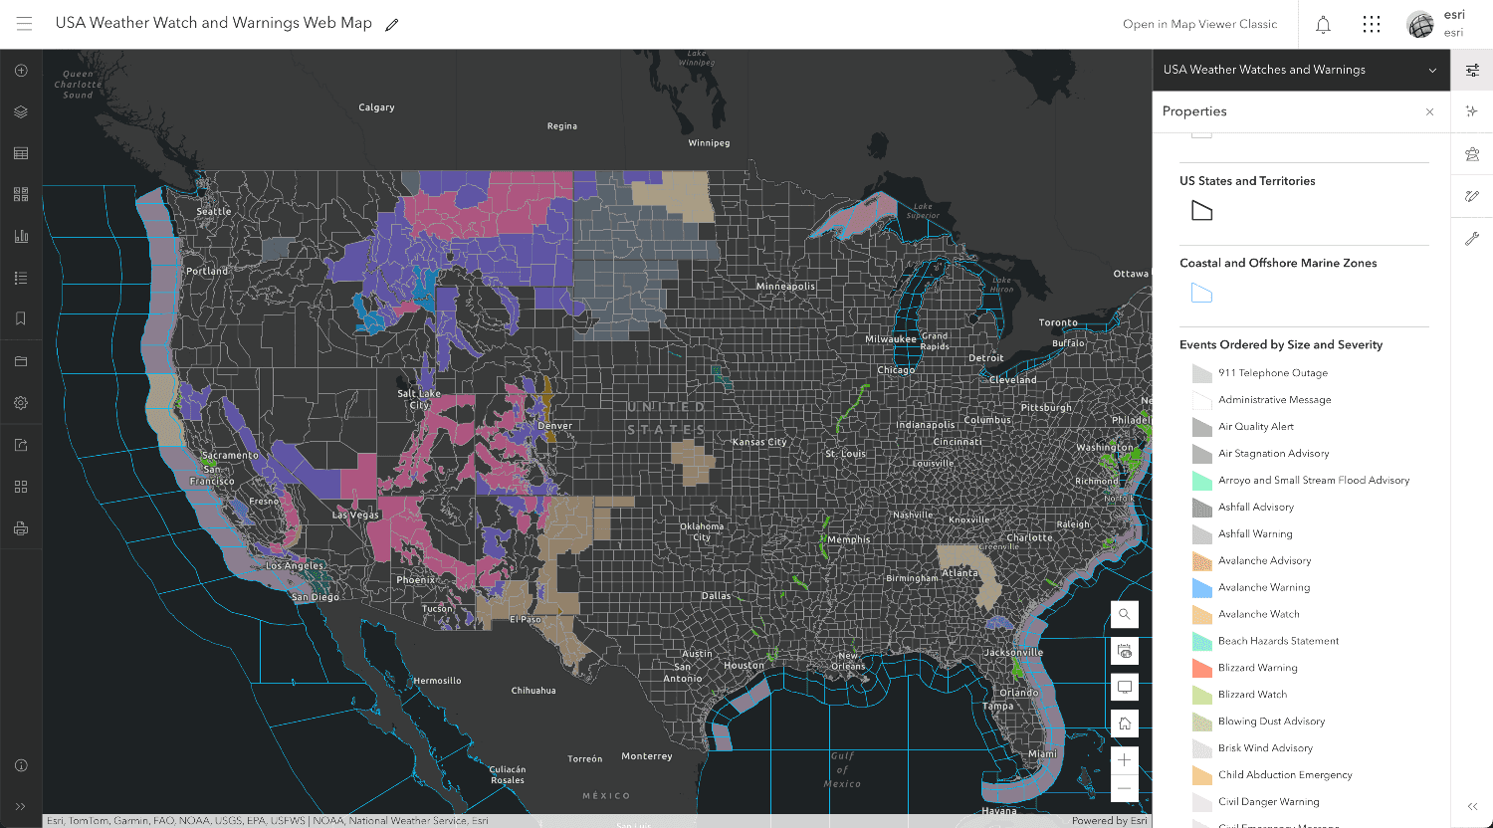
Task: Open the Layers panel
Action: pos(21,111)
